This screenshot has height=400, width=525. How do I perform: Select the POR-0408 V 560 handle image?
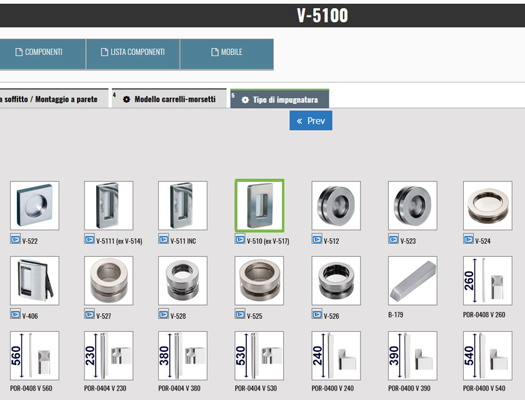pyautogui.click(x=34, y=356)
